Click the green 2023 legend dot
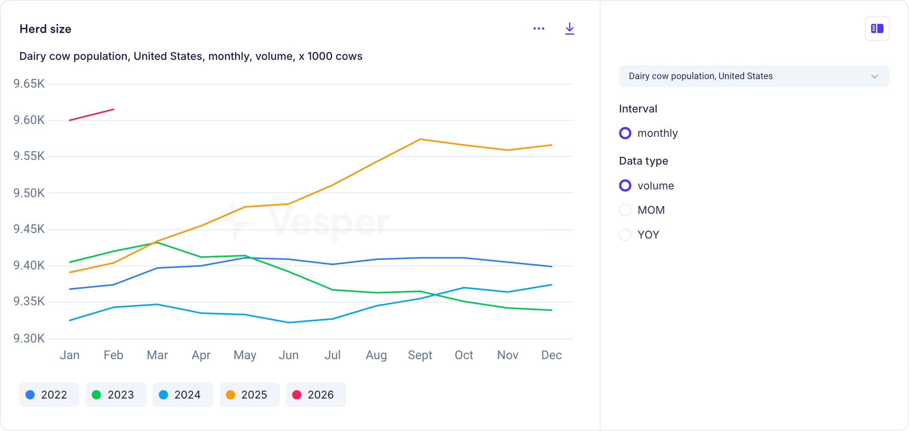This screenshot has height=431, width=909. [x=96, y=395]
